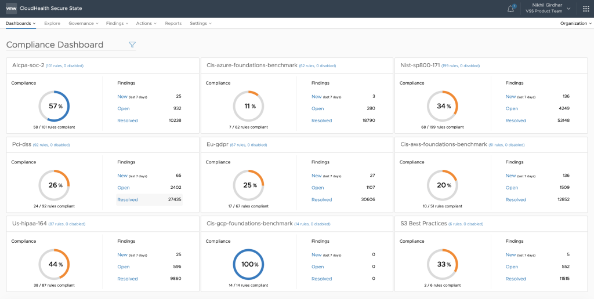Open the Settings menu
Screen dimensions: 594x299
pos(200,24)
